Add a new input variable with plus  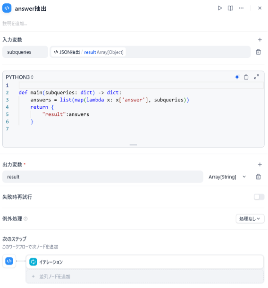click(x=260, y=40)
